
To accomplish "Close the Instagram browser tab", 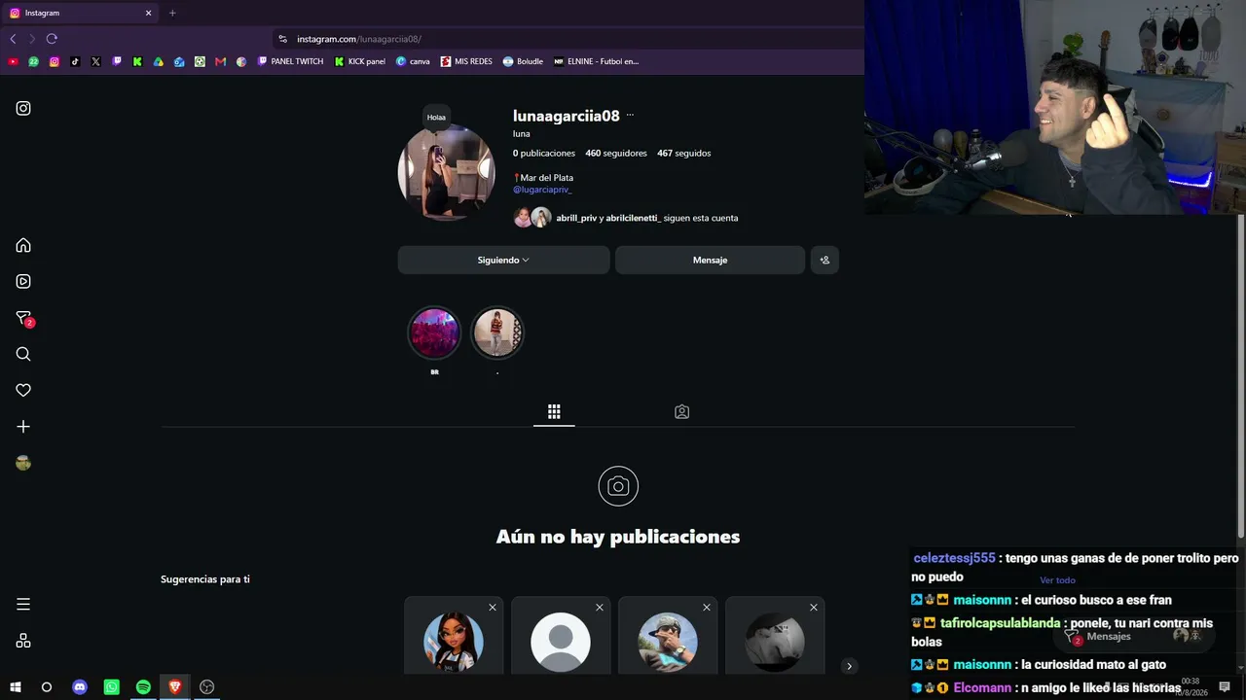I will click(149, 13).
